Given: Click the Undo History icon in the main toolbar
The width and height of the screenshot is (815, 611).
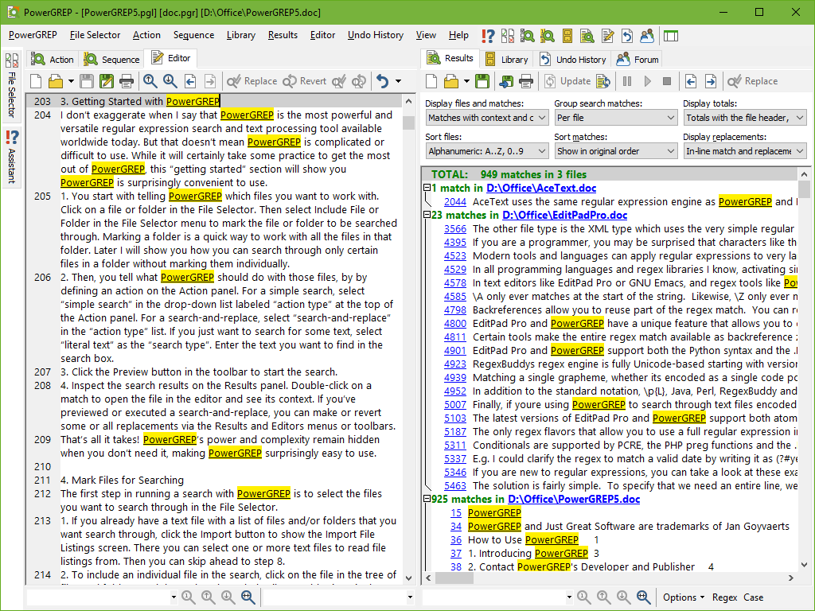Looking at the screenshot, I should 627,36.
